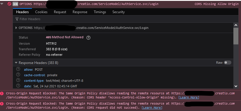
Task: Select the 'private' cache-control value
Action: pos(52,75)
